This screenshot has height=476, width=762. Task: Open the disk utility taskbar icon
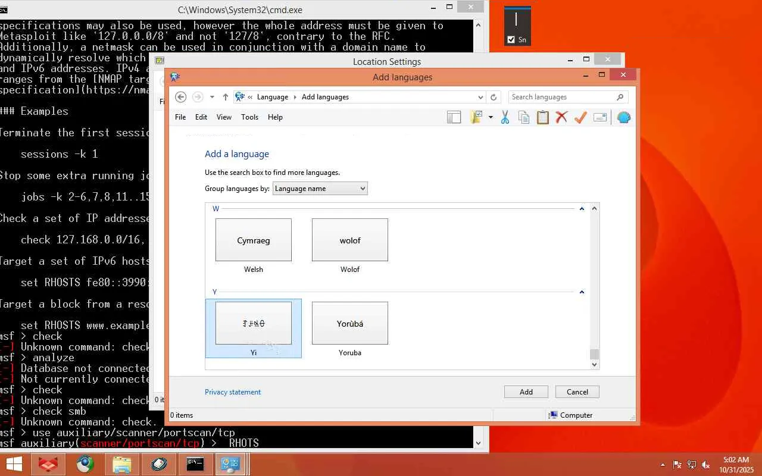[159, 464]
